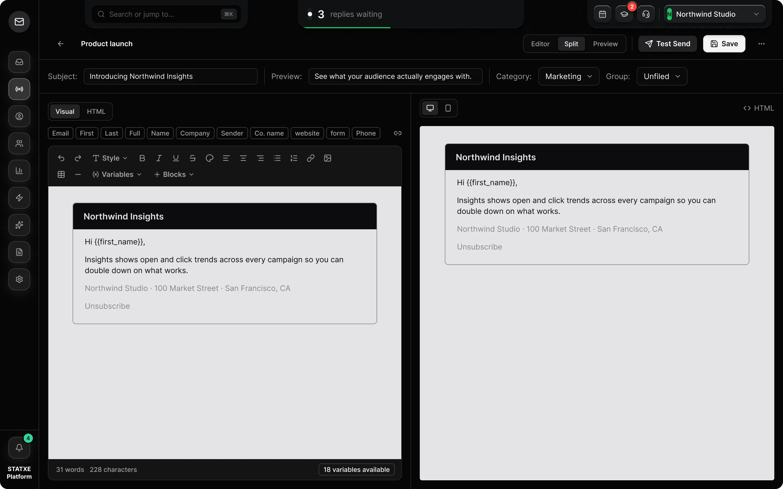The width and height of the screenshot is (783, 489).
Task: Switch to the Visual editor tab
Action: (x=65, y=112)
